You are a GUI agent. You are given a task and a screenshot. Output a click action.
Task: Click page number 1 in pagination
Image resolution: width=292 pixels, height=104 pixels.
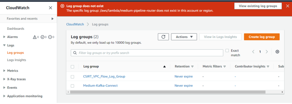coord(260,52)
